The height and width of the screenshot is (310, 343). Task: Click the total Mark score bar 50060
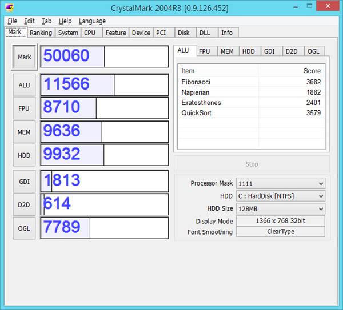105,57
